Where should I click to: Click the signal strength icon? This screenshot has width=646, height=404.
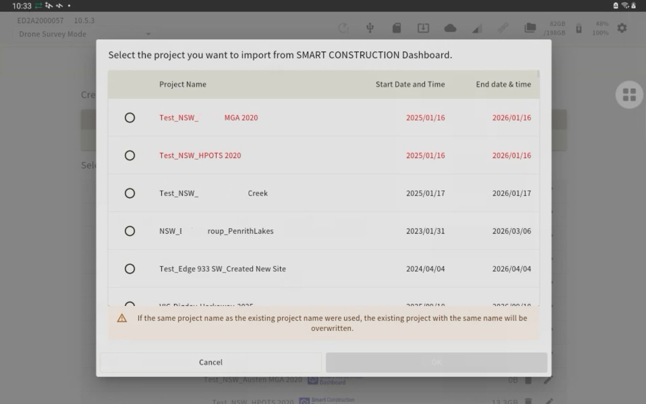[477, 29]
